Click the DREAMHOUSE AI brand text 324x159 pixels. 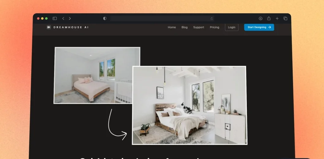(x=71, y=27)
